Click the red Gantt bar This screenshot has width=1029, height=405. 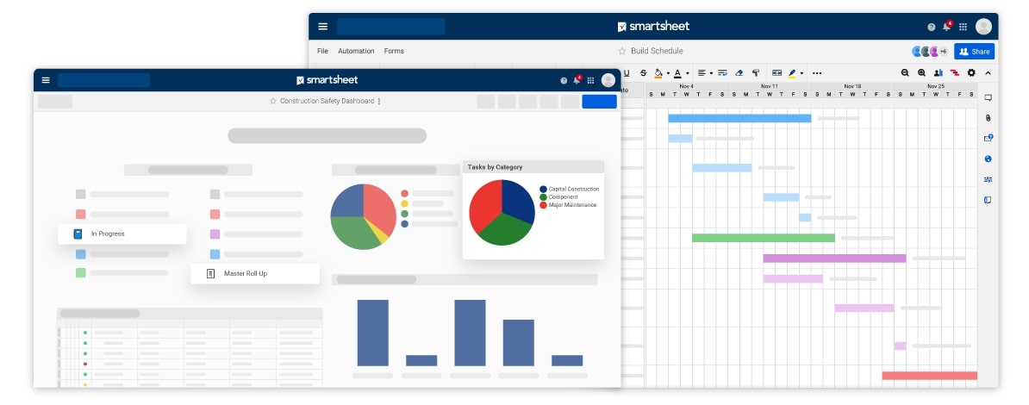click(929, 376)
